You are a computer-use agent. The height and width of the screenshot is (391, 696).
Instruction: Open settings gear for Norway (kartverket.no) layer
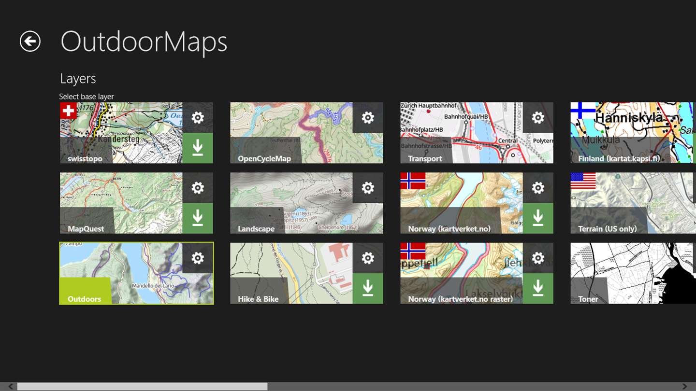click(x=538, y=188)
